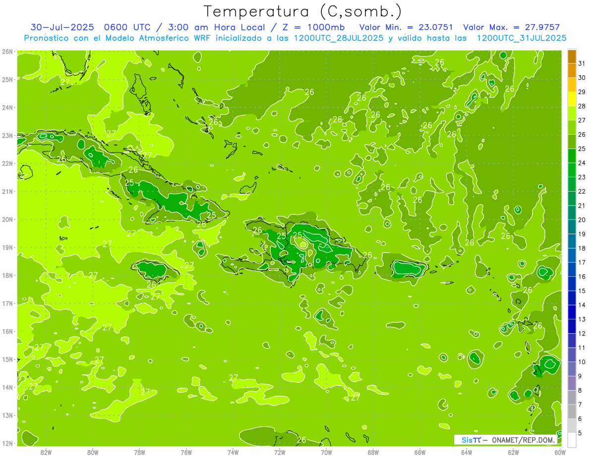This screenshot has width=595, height=459.
Task: Click color scale label '28'
Action: (x=582, y=106)
